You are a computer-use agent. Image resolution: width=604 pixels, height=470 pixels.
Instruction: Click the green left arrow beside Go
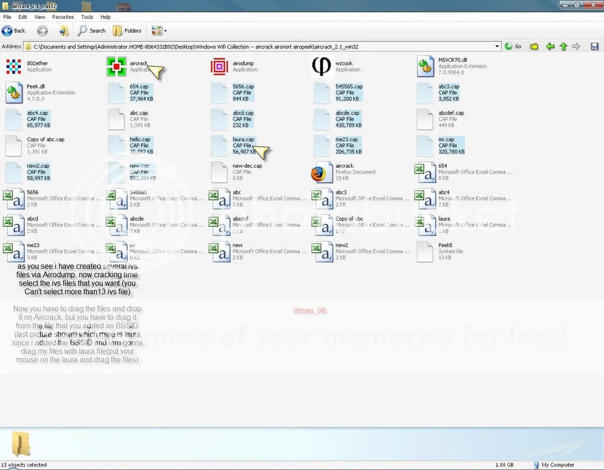point(550,47)
